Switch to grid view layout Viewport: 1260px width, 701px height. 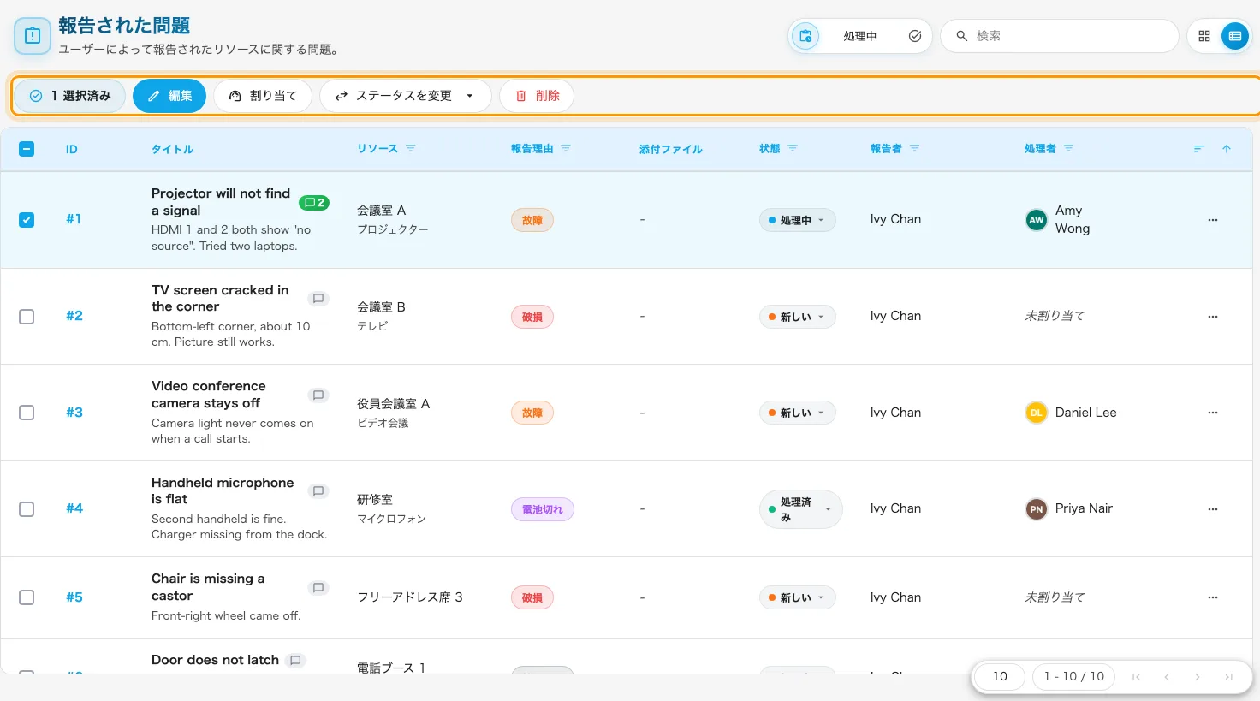click(1204, 36)
